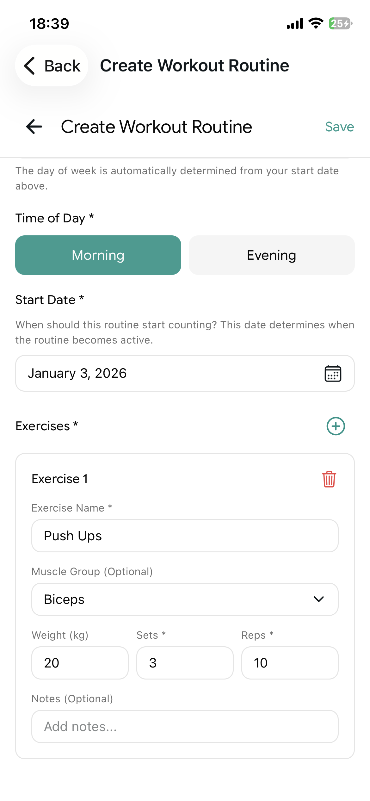Delete Exercise 1 using trash icon
The width and height of the screenshot is (370, 801).
[x=329, y=479]
